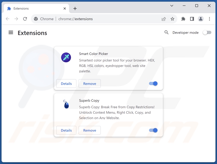Expand the tab search chevron
The height and width of the screenshot is (164, 217).
click(x=172, y=6)
